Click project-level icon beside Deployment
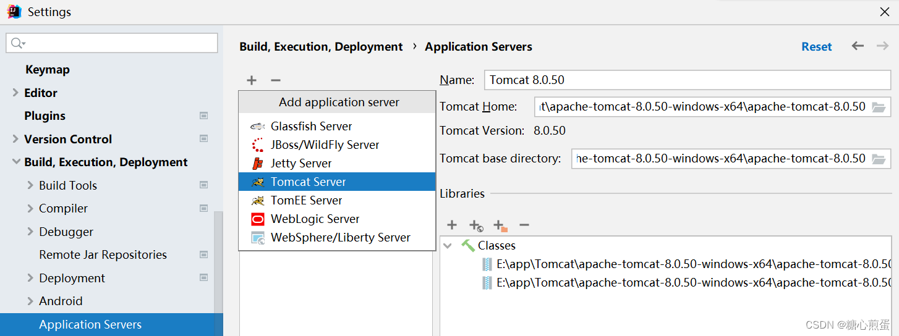Screen dimensions: 899x336 click(204, 278)
